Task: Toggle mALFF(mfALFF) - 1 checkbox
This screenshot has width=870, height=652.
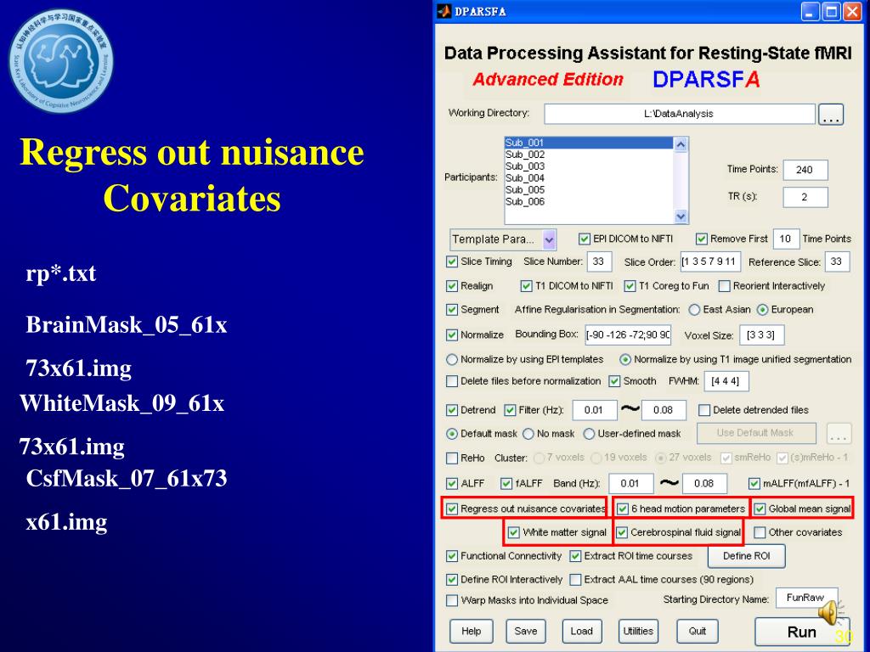Action: tap(754, 483)
